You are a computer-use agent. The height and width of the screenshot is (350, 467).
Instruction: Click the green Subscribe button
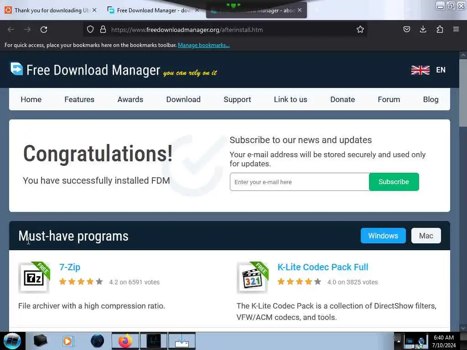[x=394, y=182]
